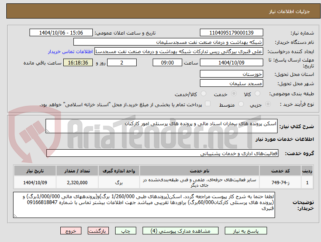
Task: Select the متوسط purchase type radio
Action: point(241,104)
